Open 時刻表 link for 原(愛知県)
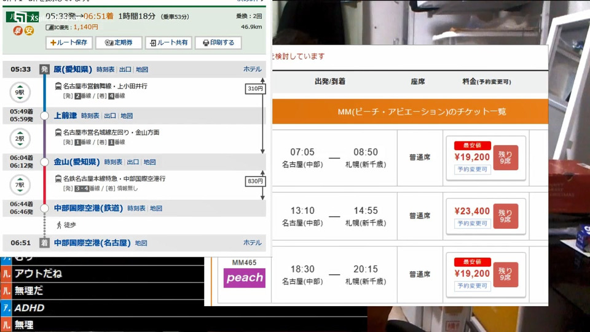590x332 pixels. pyautogui.click(x=105, y=69)
